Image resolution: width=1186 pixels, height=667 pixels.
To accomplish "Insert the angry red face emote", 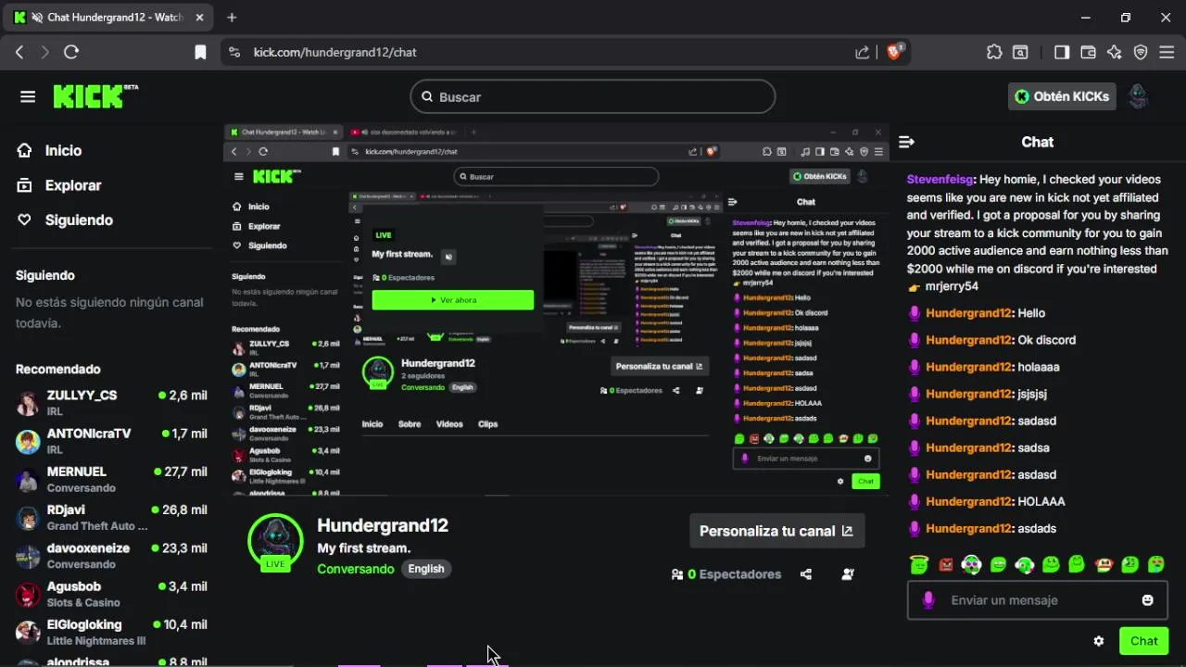I will click(945, 564).
